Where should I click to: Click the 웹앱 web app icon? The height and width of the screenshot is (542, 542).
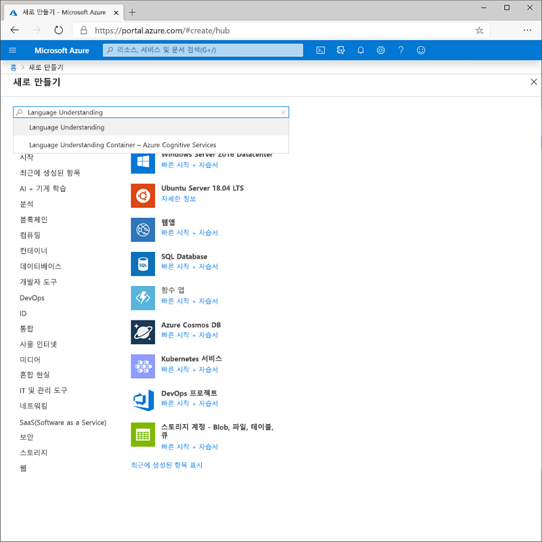click(143, 230)
